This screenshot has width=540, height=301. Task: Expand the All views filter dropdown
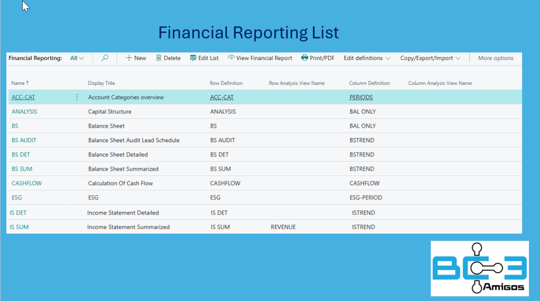coord(77,58)
